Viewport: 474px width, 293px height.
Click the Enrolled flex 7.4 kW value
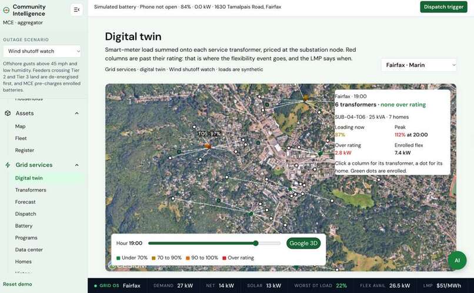402,153
